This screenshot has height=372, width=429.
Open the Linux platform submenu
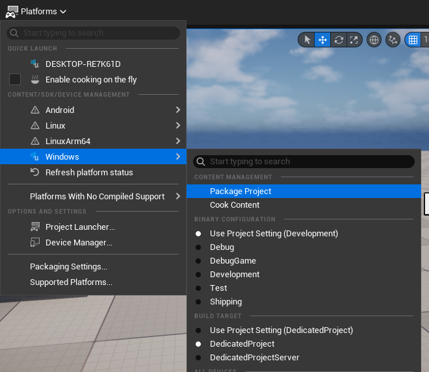click(94, 125)
